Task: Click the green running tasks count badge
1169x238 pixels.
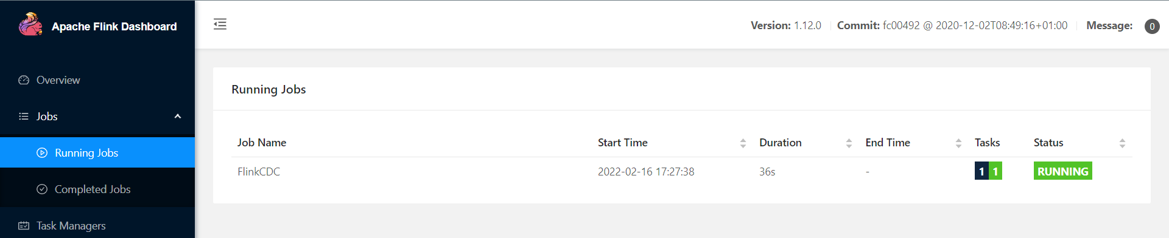Action: click(x=995, y=171)
